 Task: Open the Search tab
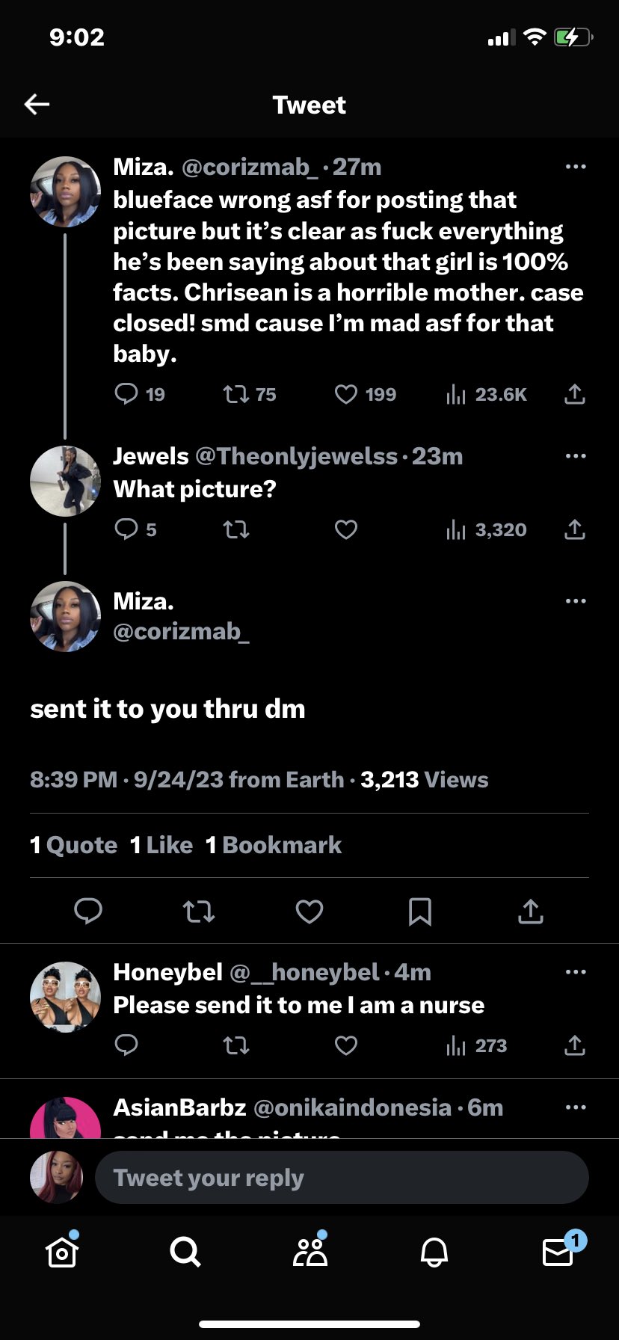(x=185, y=1252)
